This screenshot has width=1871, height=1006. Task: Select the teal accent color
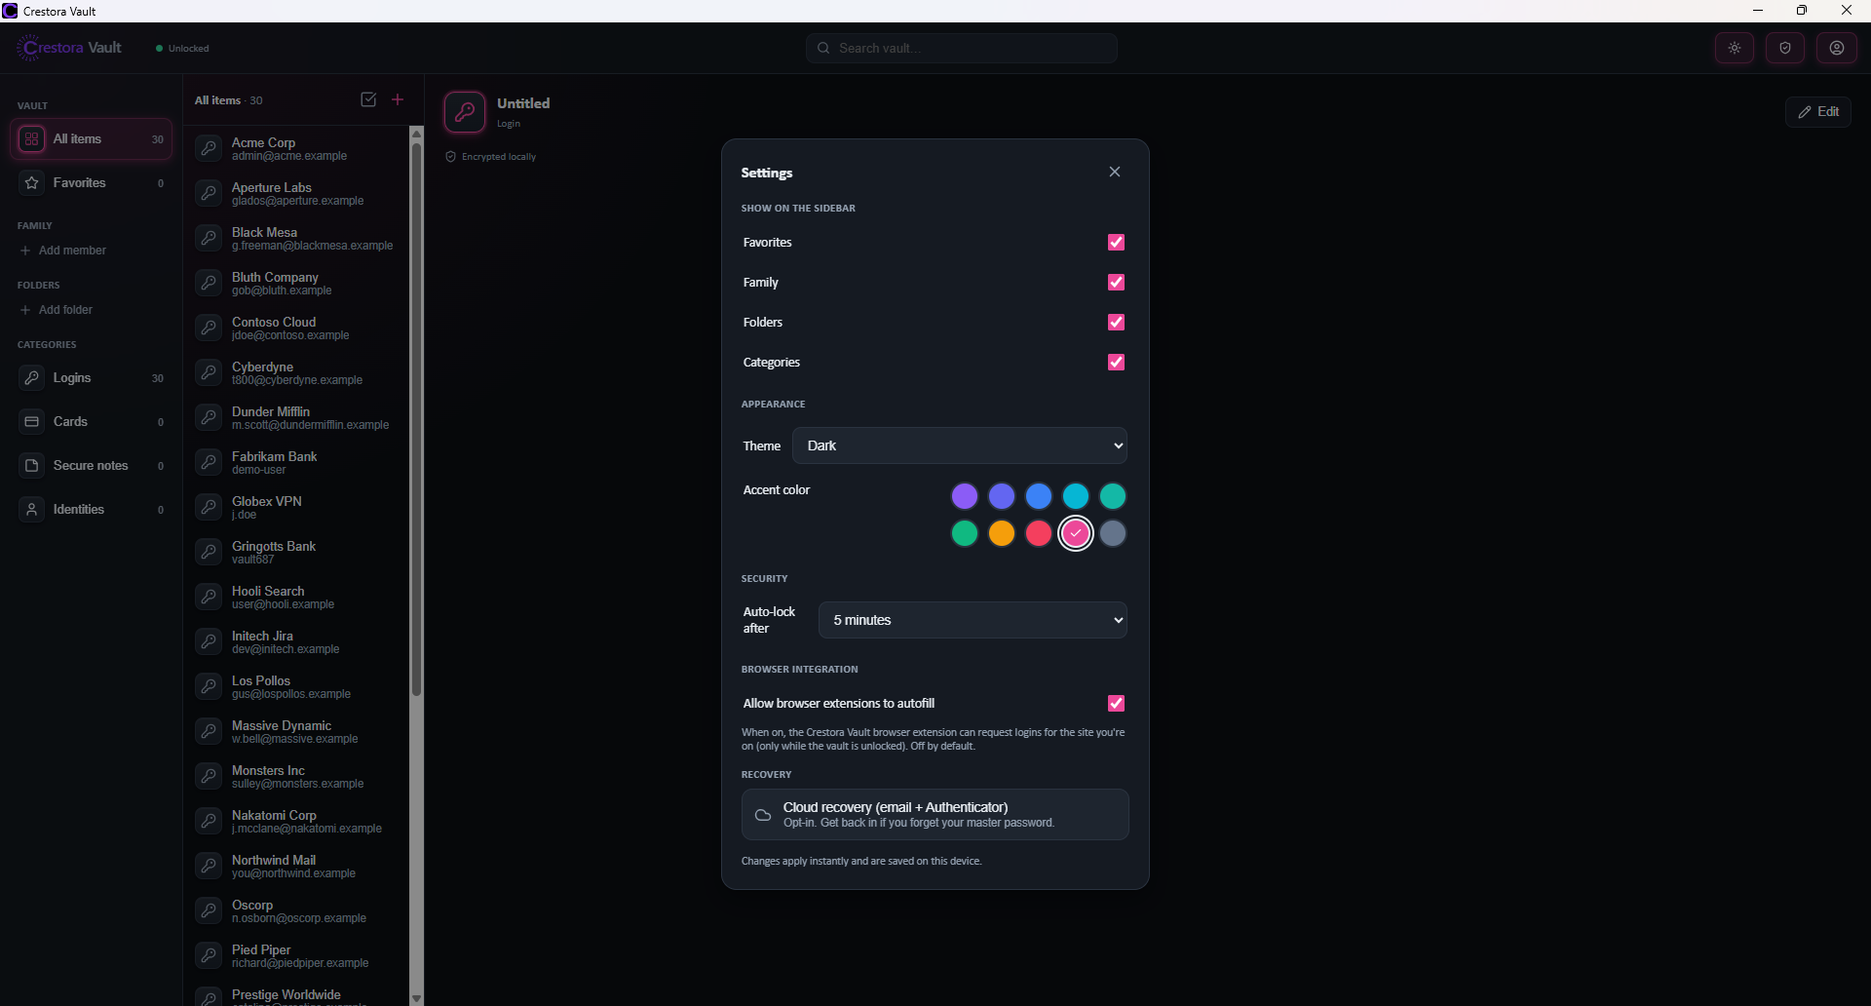click(x=1113, y=496)
